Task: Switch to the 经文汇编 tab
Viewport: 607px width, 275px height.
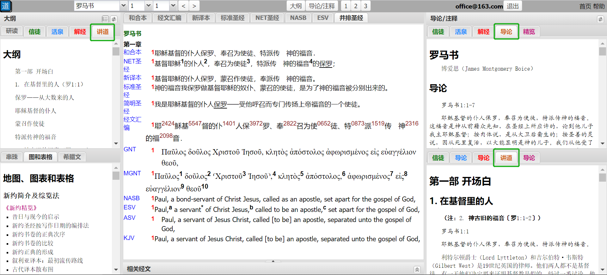Action: 169,18
